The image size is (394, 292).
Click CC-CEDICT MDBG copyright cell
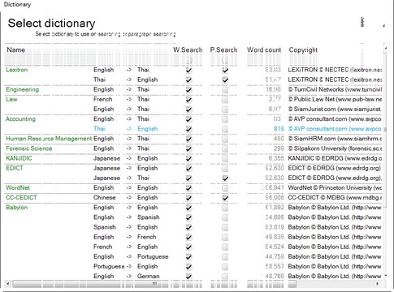(x=335, y=198)
